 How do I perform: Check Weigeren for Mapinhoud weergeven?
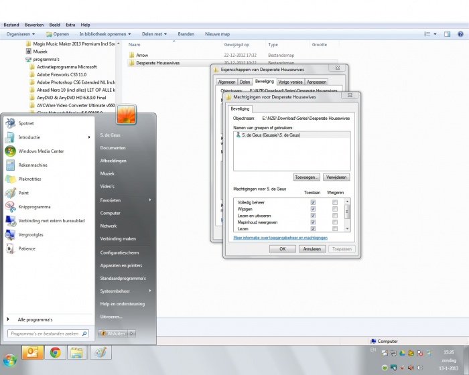(335, 222)
